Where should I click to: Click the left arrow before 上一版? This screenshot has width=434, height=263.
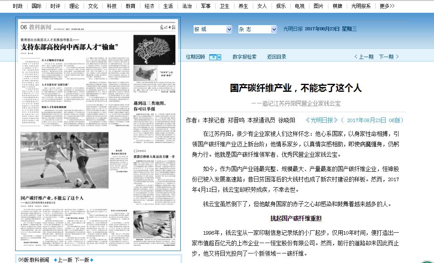click(x=55, y=260)
